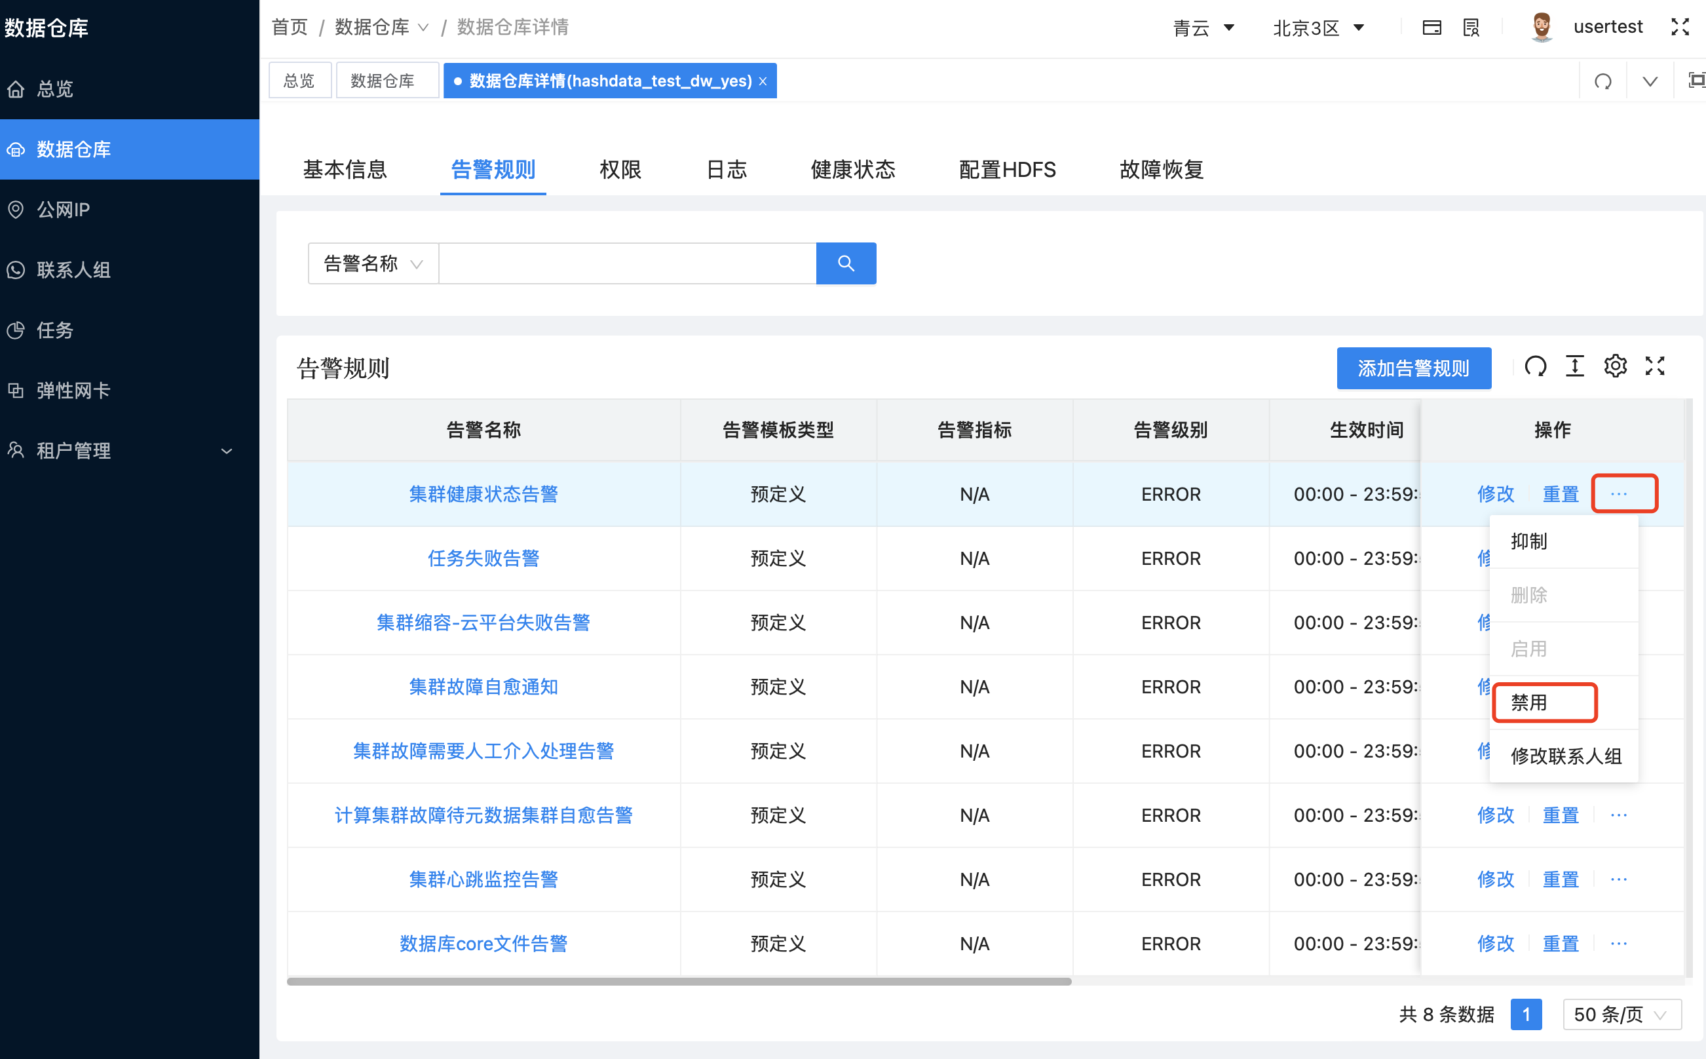Click the 添加告警规则 button

[x=1413, y=368]
